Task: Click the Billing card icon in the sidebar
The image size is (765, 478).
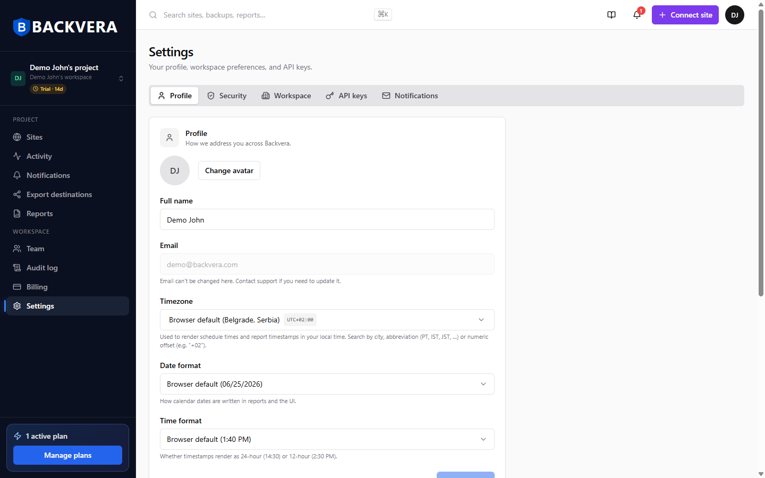Action: click(x=17, y=287)
